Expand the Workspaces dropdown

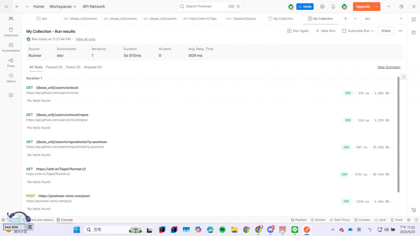pos(63,7)
